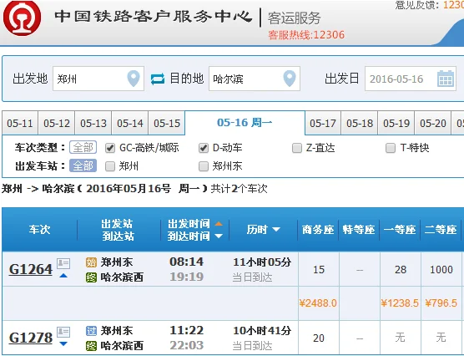Check T-特快 train type
The width and height of the screenshot is (464, 356).
391,148
